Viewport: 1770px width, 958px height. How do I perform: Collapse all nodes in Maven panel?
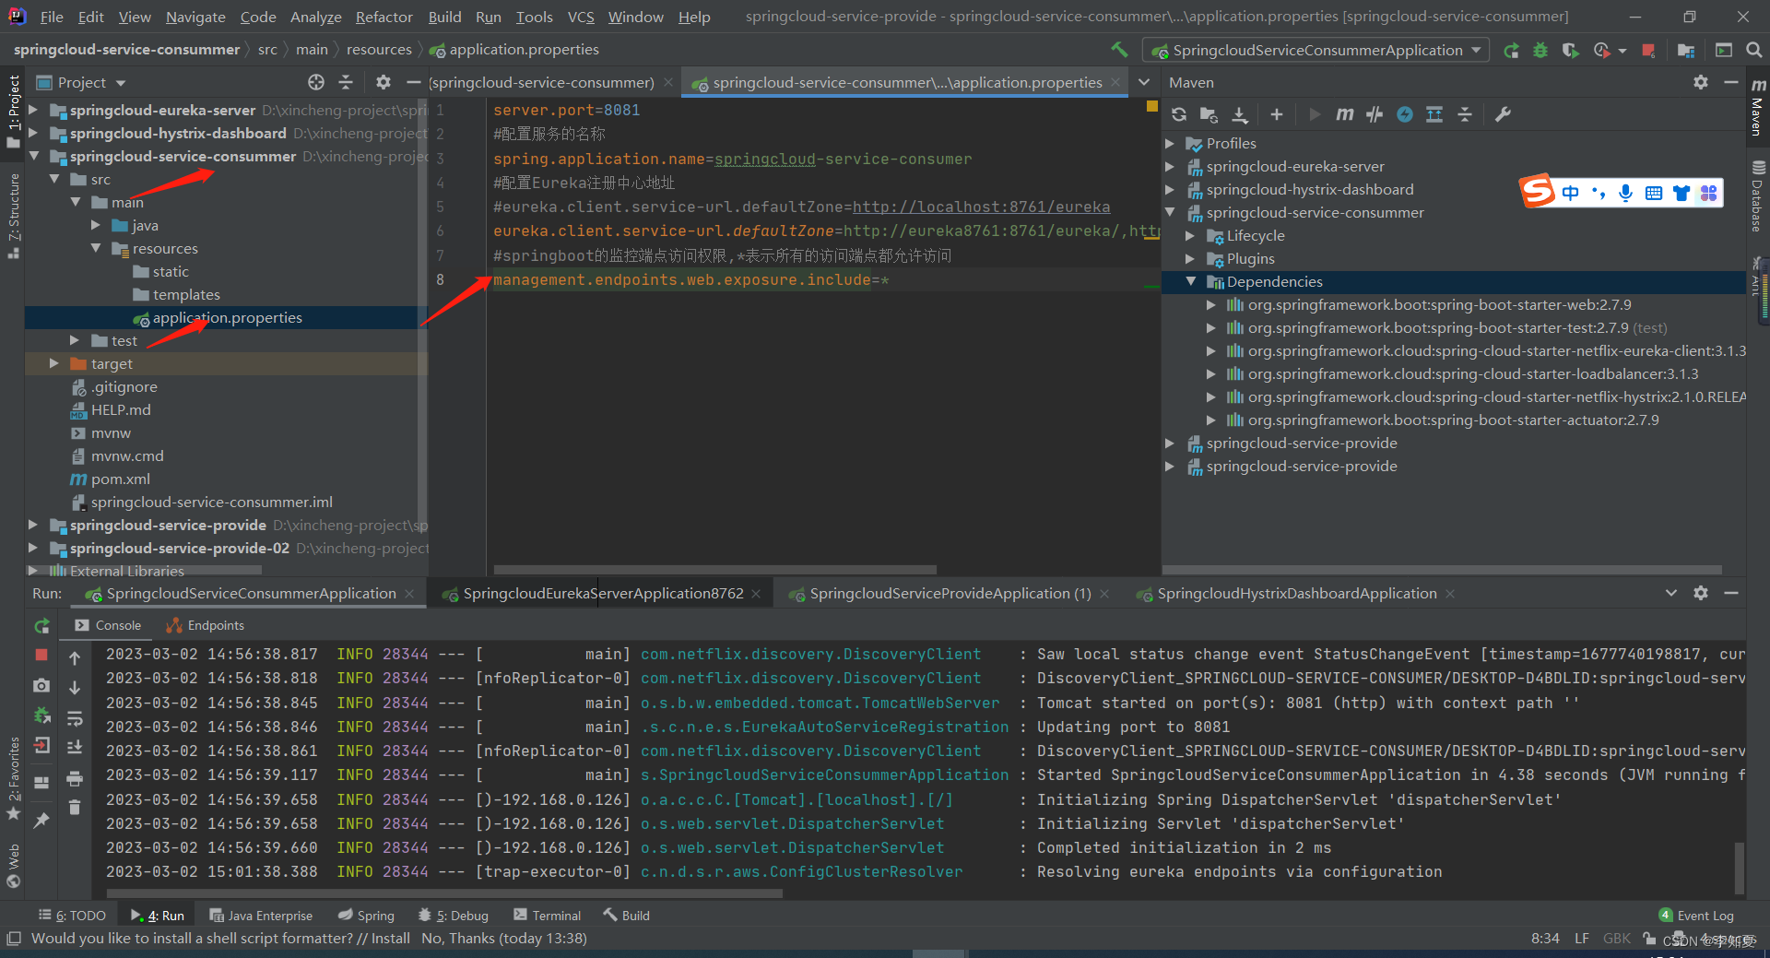point(1465,114)
